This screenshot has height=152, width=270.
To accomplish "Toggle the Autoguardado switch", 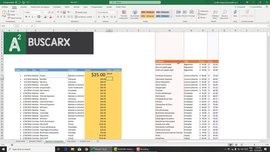I will tap(18, 3).
